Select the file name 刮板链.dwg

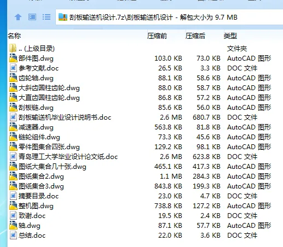[36, 108]
